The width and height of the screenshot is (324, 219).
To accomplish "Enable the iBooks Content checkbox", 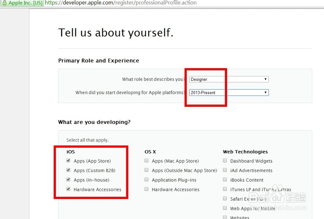I will coord(225,180).
